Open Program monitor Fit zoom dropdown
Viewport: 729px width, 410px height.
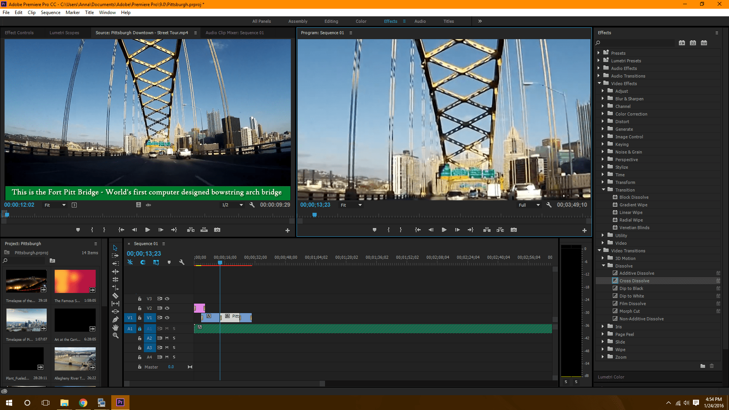click(x=351, y=205)
